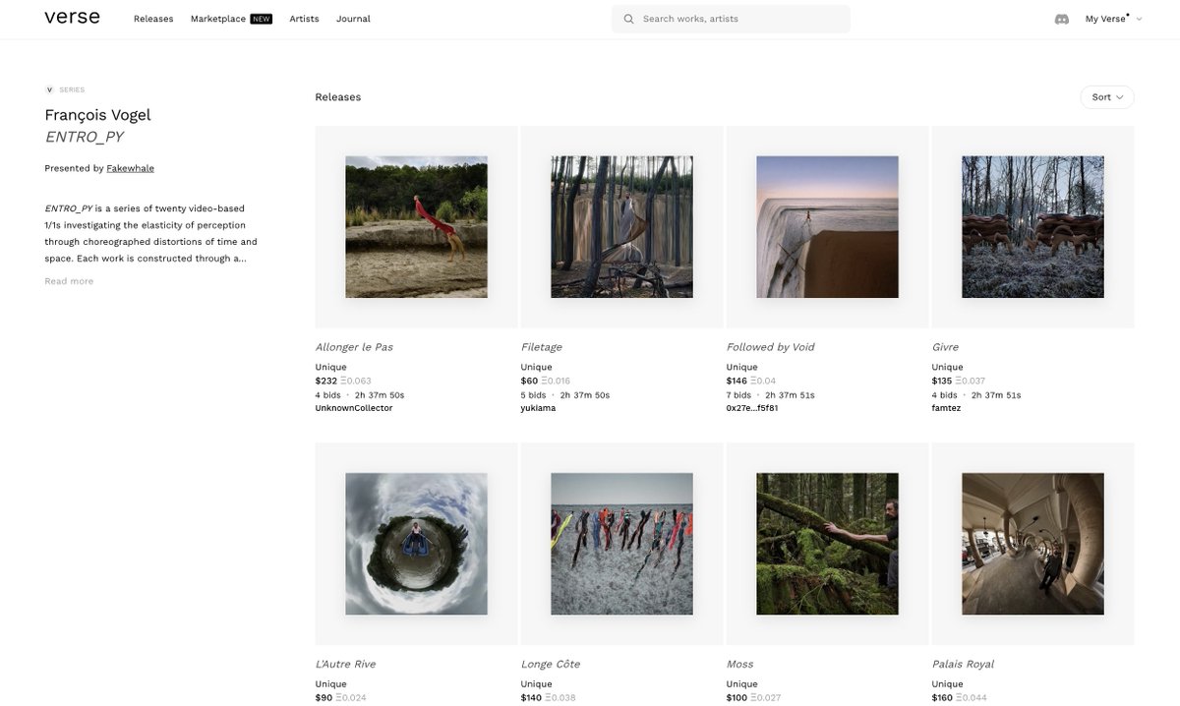The image size is (1180, 706).
Task: Open the L'Autre Rive artwork thumbnail
Action: point(416,544)
